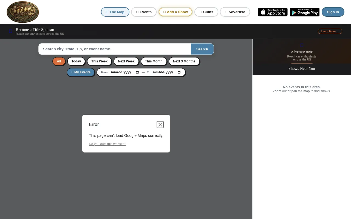
Task: Toggle the My Events filter
Action: [x=81, y=72]
